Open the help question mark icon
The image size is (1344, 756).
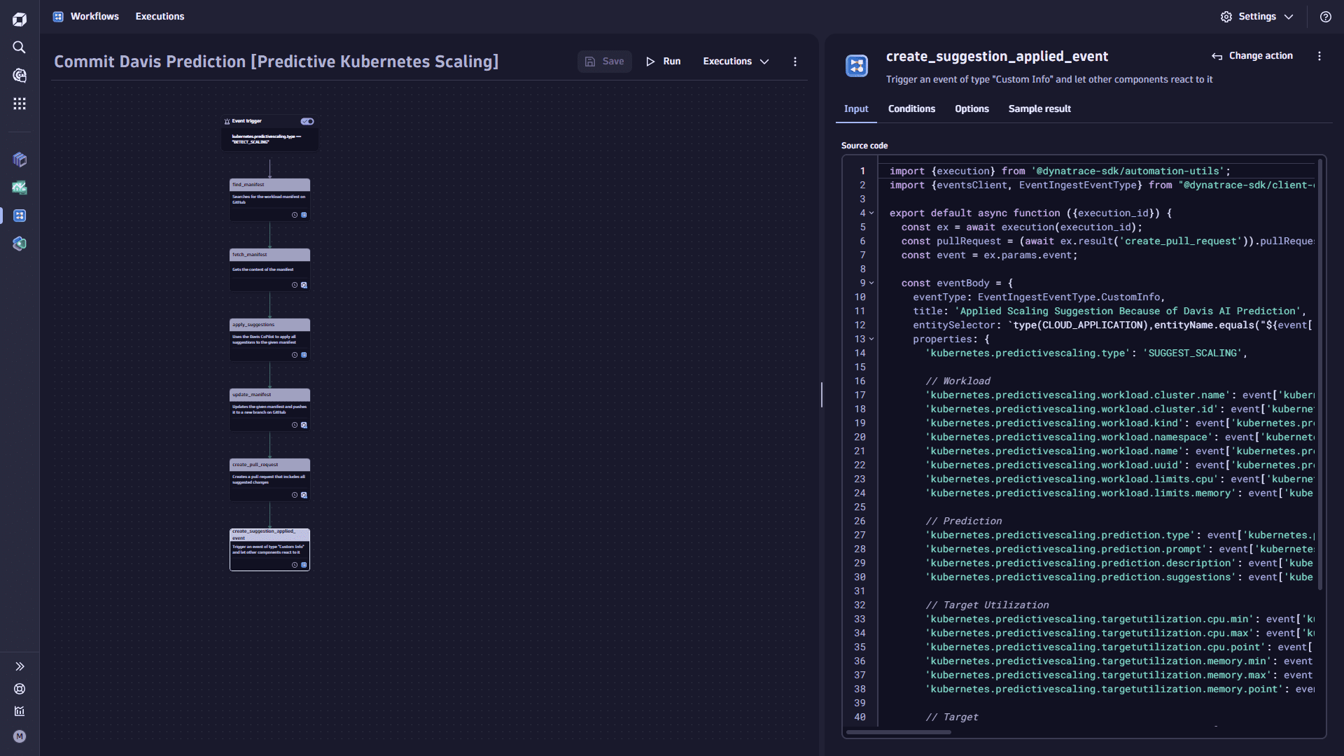point(1326,17)
